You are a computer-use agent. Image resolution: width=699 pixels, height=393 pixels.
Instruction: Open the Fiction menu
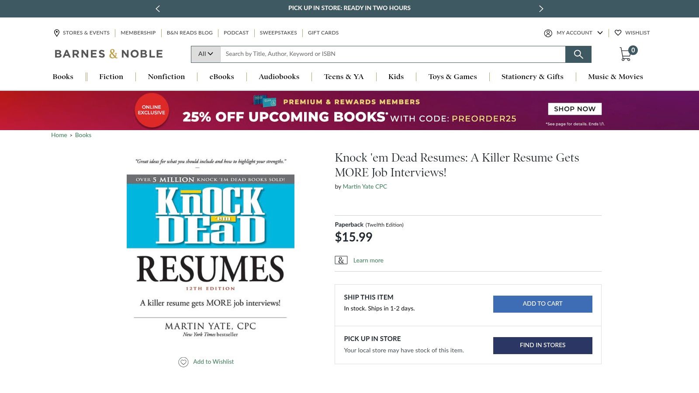pyautogui.click(x=111, y=77)
